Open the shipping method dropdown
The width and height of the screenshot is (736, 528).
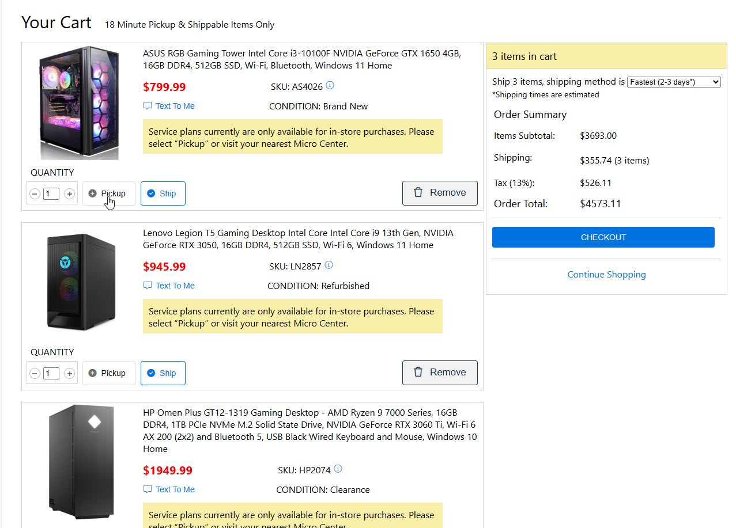coord(673,82)
